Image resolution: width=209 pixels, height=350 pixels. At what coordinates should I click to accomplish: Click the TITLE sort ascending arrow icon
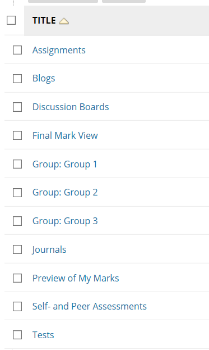tap(64, 21)
